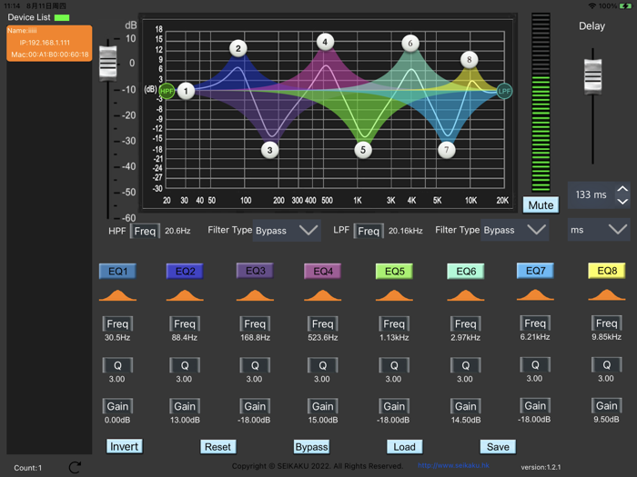The image size is (637, 477).
Task: Select EQ node 2 on the graph
Action: click(x=238, y=49)
